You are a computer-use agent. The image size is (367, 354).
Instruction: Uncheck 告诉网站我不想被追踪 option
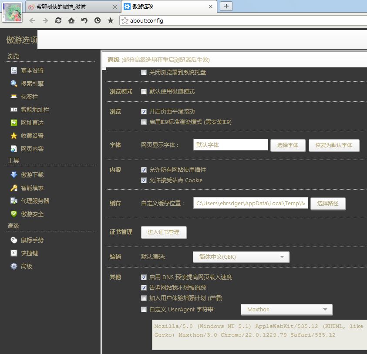pos(144,288)
